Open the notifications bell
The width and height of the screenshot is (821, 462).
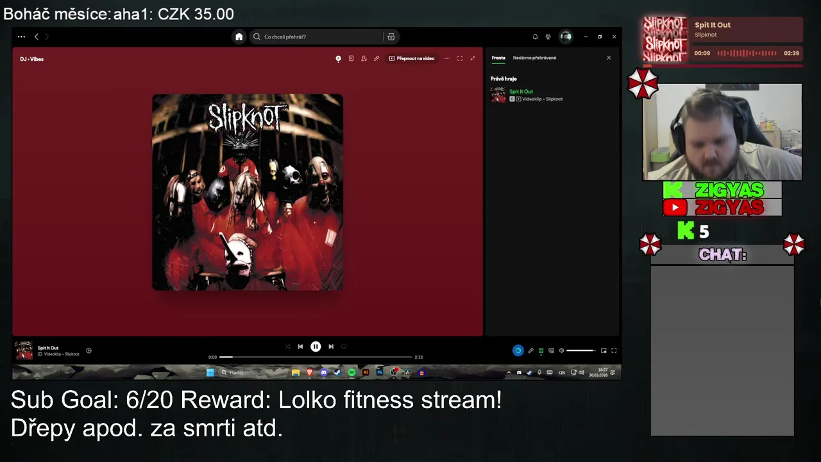pyautogui.click(x=536, y=37)
